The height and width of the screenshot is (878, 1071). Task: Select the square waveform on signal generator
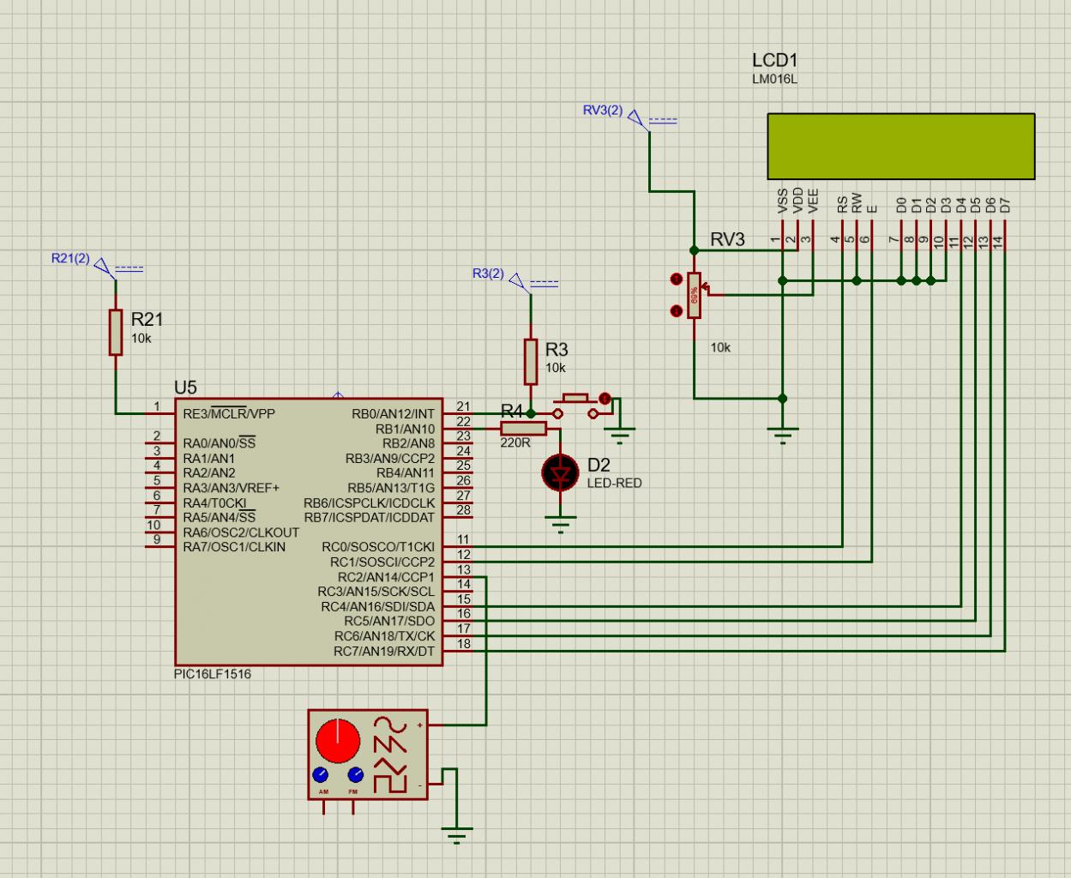391,784
